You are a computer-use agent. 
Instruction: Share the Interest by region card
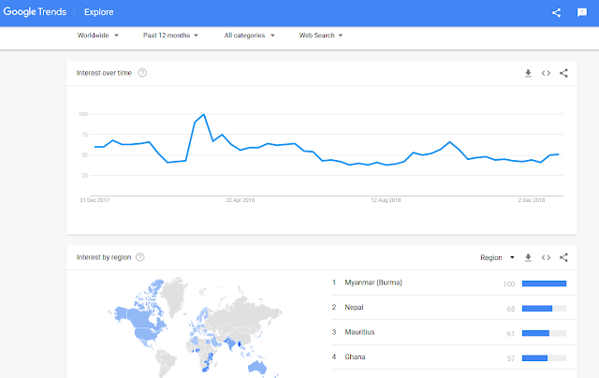(x=563, y=257)
